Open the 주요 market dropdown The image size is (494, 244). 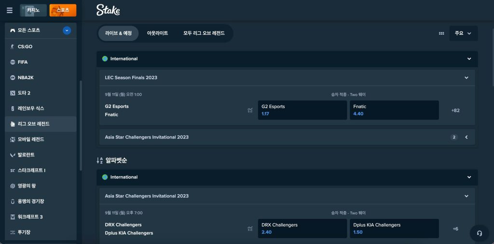click(x=464, y=33)
